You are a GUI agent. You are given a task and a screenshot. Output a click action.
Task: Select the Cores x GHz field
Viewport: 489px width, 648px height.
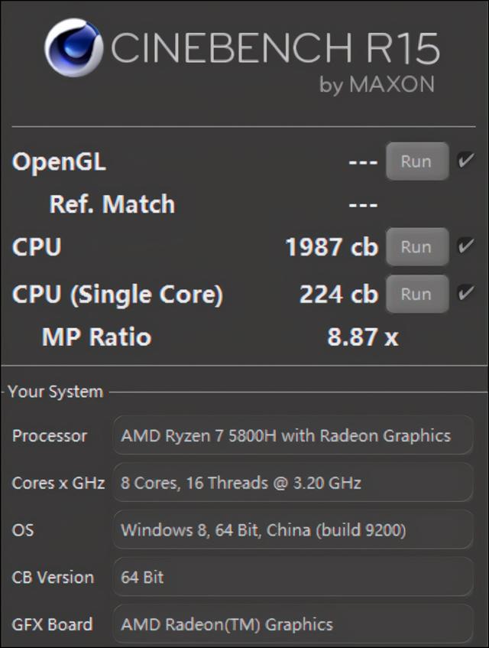coord(293,483)
